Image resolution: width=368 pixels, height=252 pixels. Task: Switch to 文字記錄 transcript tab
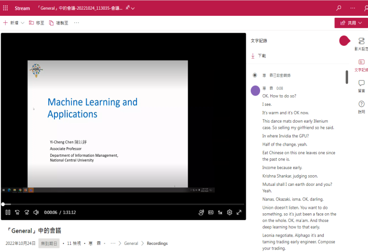coord(361,65)
